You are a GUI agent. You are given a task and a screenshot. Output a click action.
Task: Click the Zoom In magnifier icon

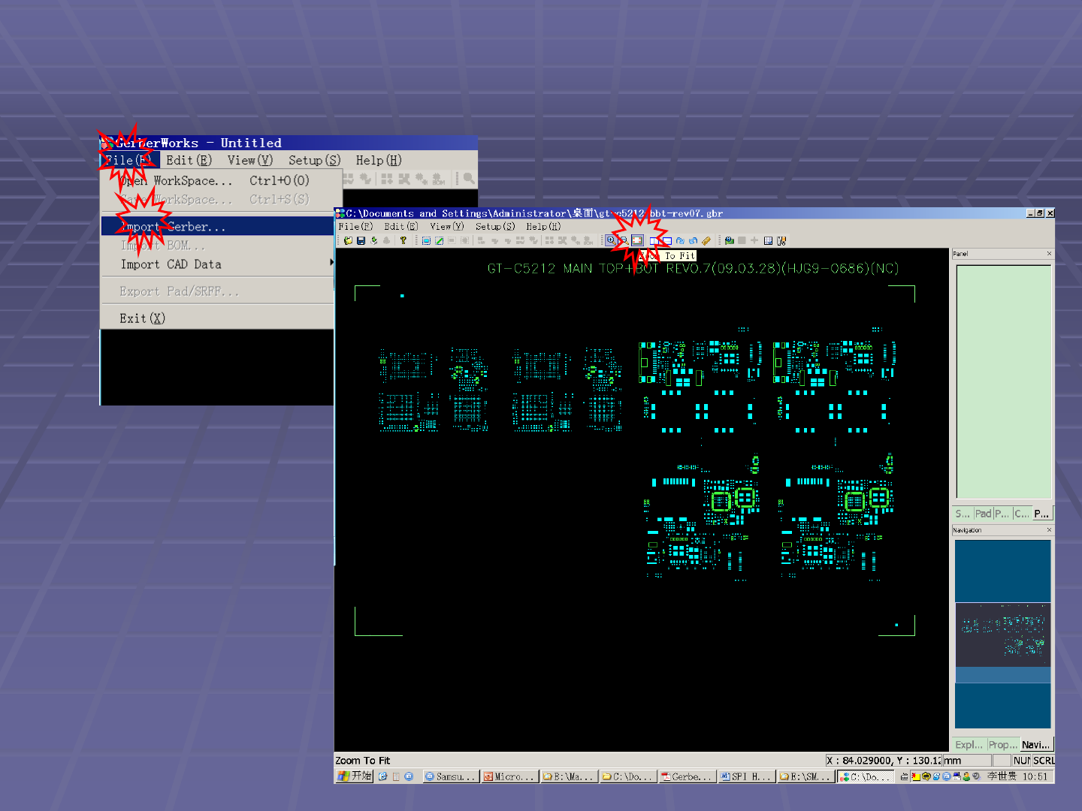pos(611,240)
